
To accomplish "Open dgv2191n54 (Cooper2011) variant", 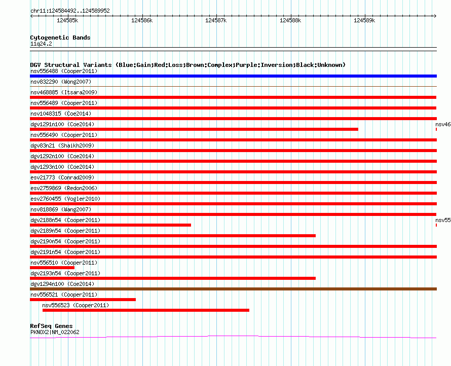I will tap(65, 252).
